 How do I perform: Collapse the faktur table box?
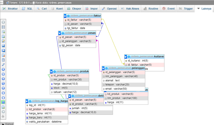pyautogui.click(x=65, y=16)
